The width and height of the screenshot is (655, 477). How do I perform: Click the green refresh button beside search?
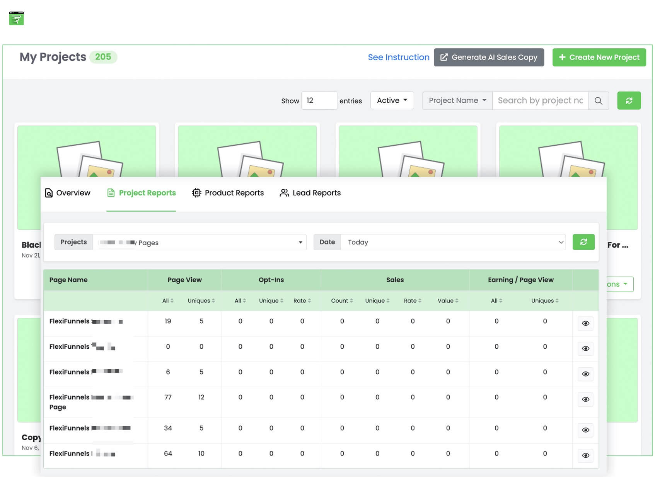pos(629,101)
